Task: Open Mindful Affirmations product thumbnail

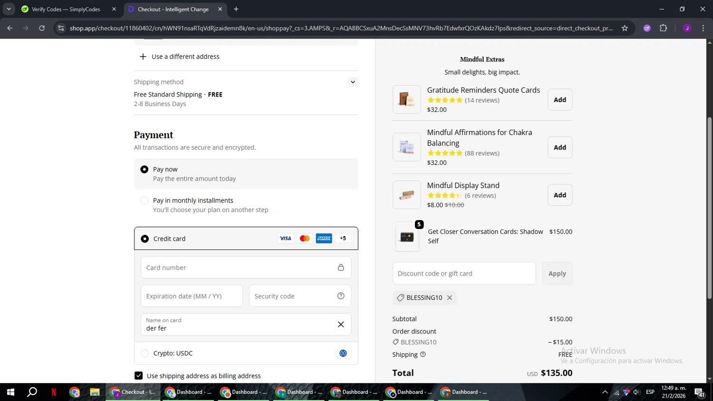Action: [407, 147]
